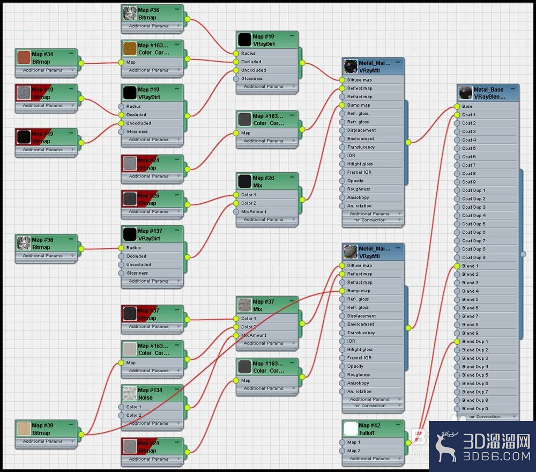Select the Map #134 Noise preview thumbnail
The image size is (536, 472).
[x=130, y=394]
